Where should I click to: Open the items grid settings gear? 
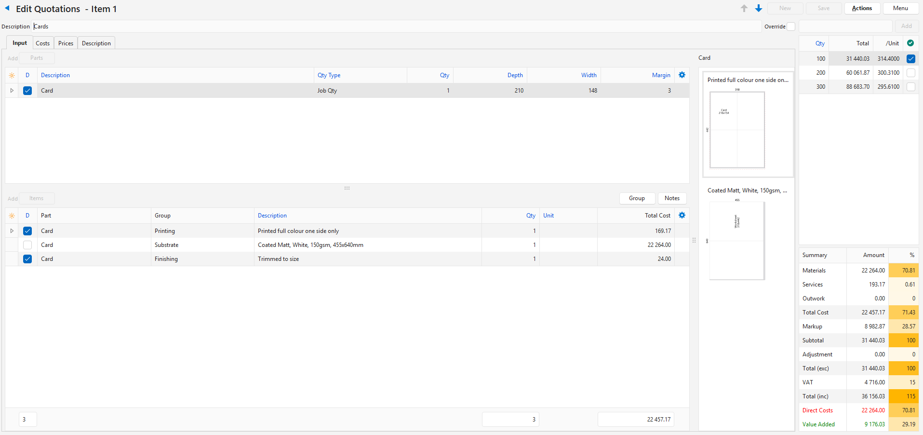[x=682, y=216]
